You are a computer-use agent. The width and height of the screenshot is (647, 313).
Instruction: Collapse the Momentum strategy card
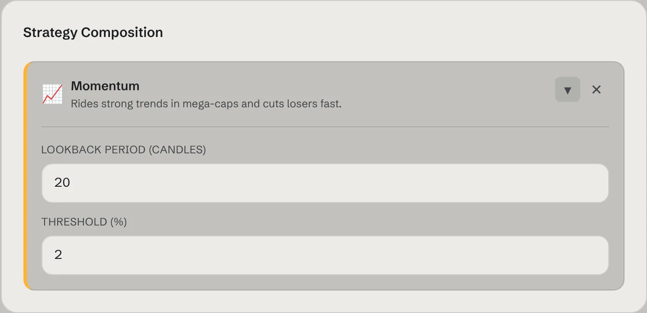point(568,89)
